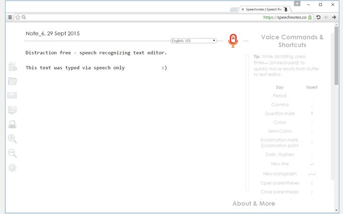
Task: Click the Voice Commands & Shortcuts heading
Action: tap(292, 41)
